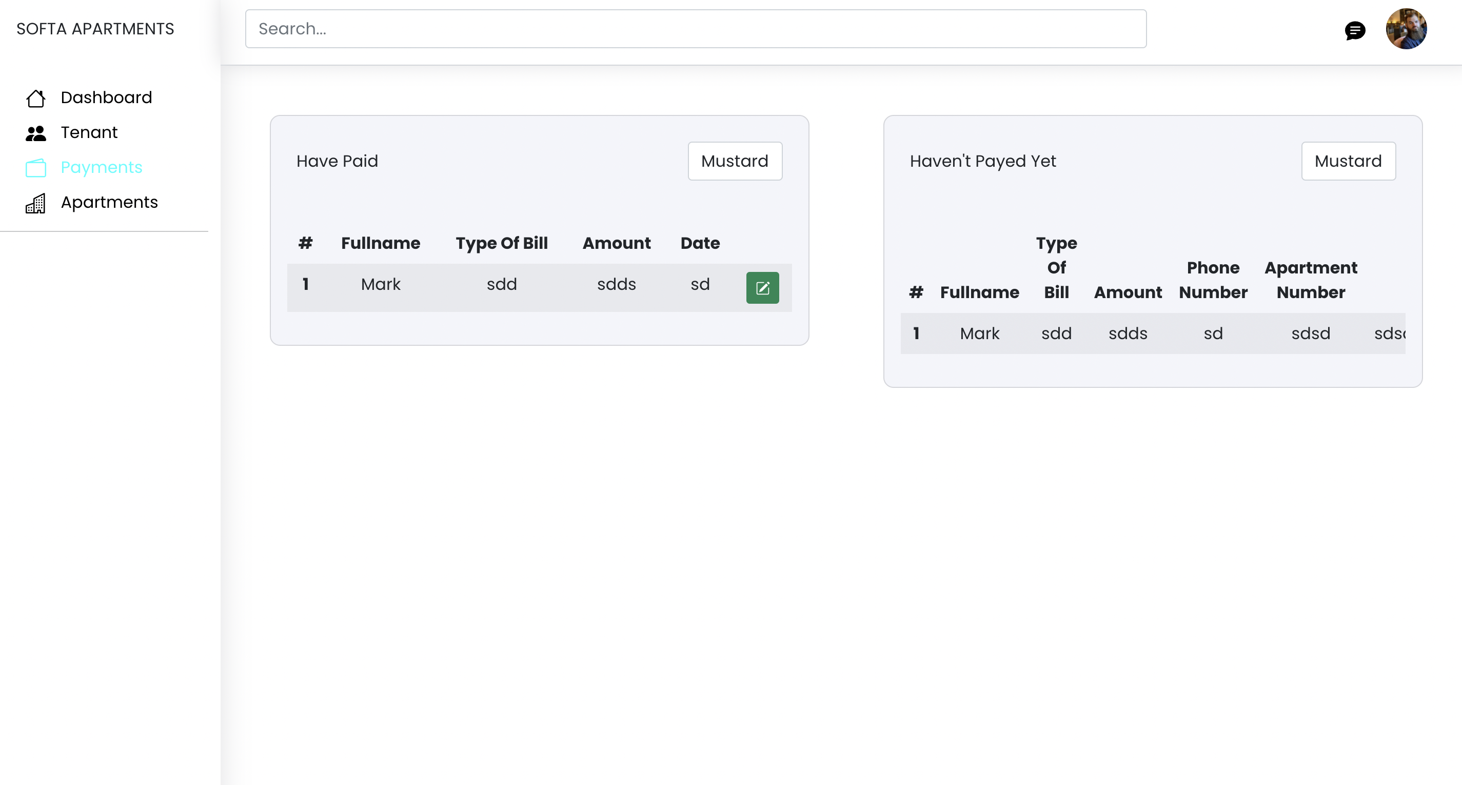
Task: Click Mark in Have Paid table
Action: pos(380,284)
